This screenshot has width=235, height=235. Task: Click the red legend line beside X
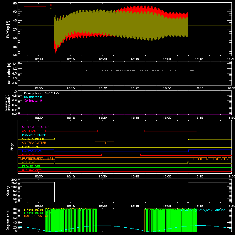coord(35,6)
